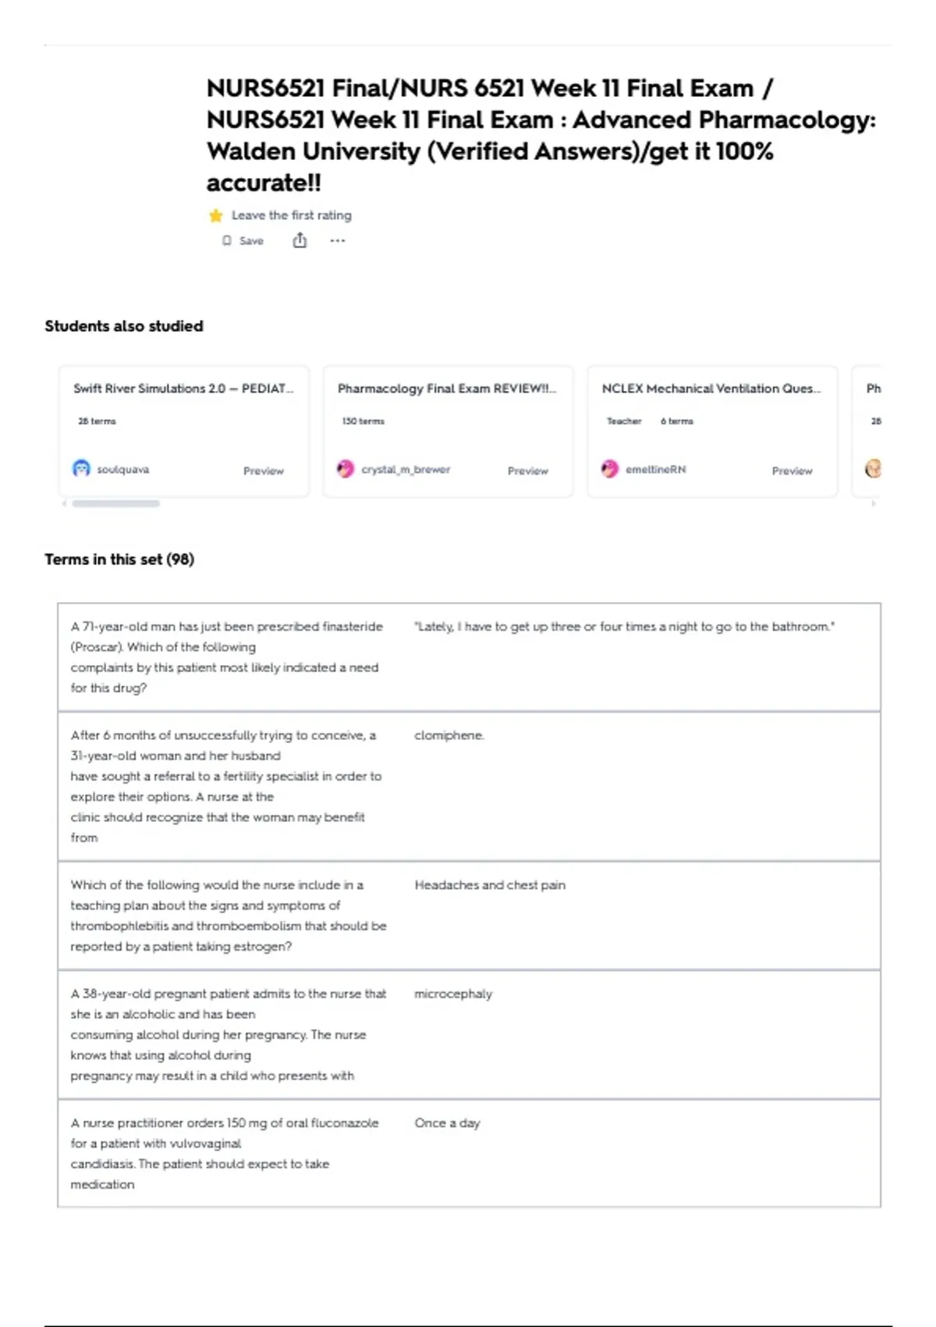Image resolution: width=936 pixels, height=1327 pixels.
Task: Preview the Pharmacology Final Exam REVIEW set
Action: 528,471
